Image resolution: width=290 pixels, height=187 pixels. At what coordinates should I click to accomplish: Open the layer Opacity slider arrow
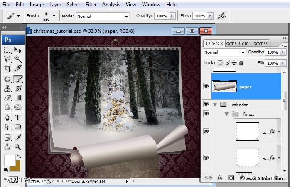pos(283,52)
